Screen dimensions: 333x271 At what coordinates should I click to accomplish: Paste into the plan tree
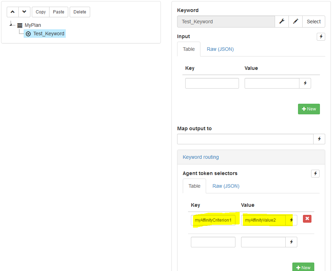click(59, 12)
